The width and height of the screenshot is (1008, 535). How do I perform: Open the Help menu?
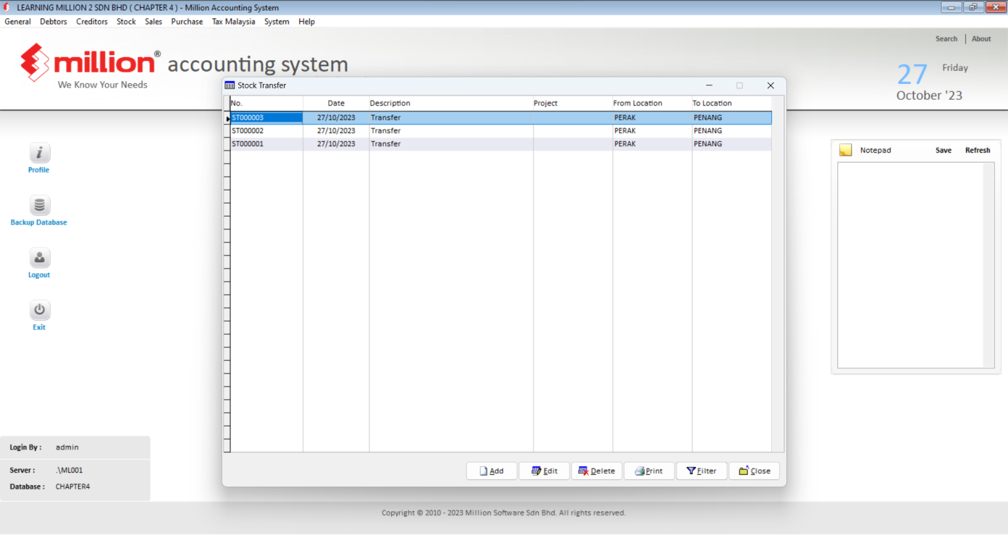click(x=306, y=22)
